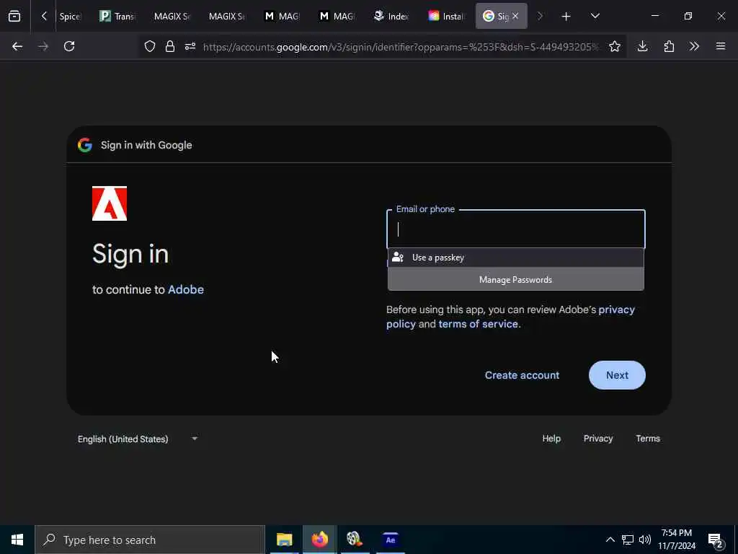Switch to the Instal tab
The width and height of the screenshot is (738, 554).
point(446,17)
